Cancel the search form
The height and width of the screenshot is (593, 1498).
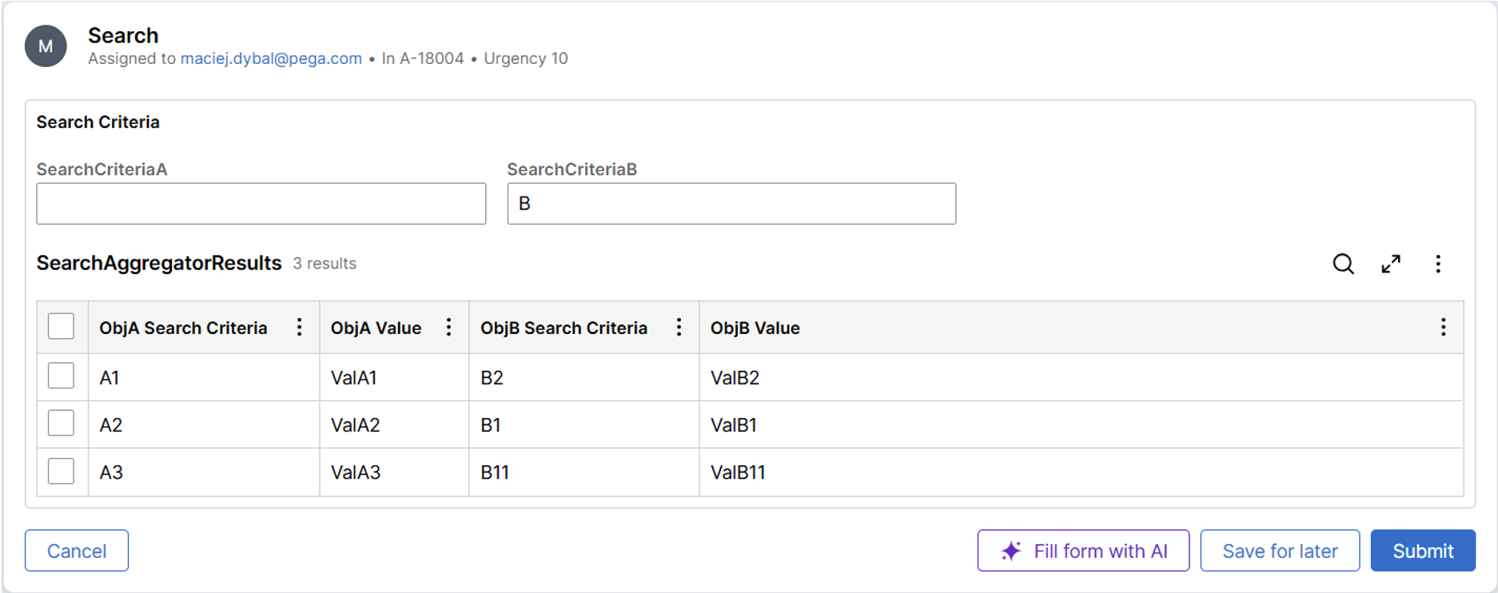point(77,551)
